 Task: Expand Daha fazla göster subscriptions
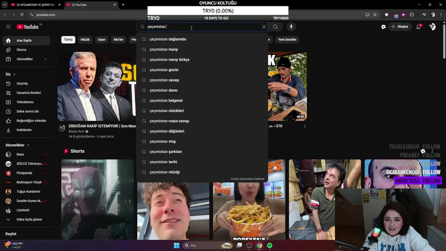[x=26, y=219]
